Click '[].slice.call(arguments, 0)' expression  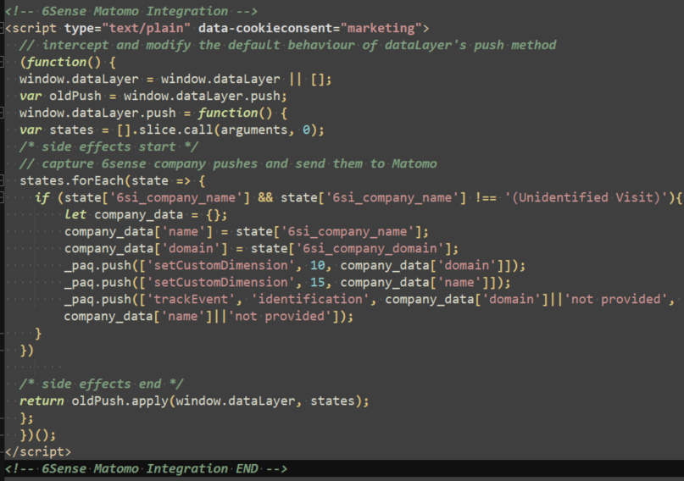pyautogui.click(x=220, y=130)
